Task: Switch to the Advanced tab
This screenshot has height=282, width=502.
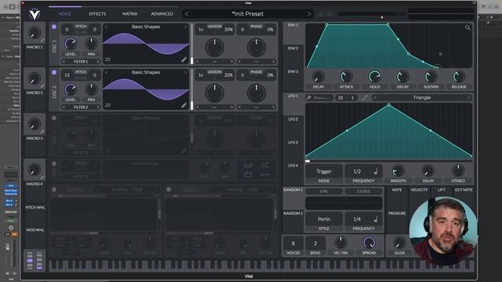Action: [x=162, y=14]
